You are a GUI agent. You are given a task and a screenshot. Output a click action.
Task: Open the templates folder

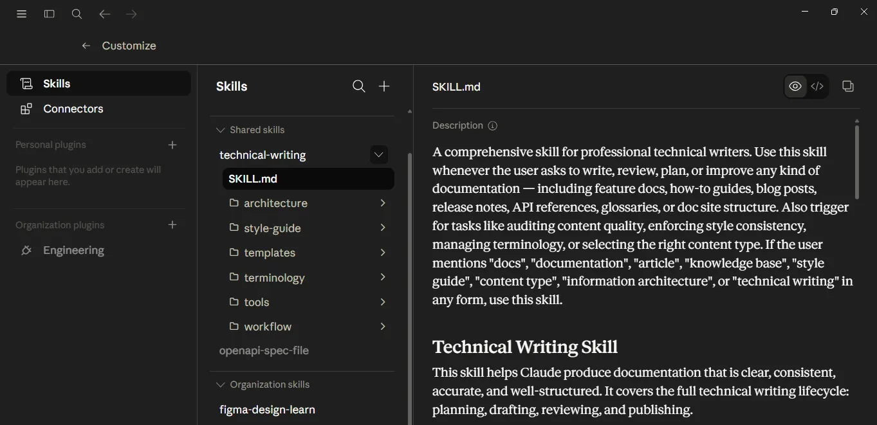[308, 253]
